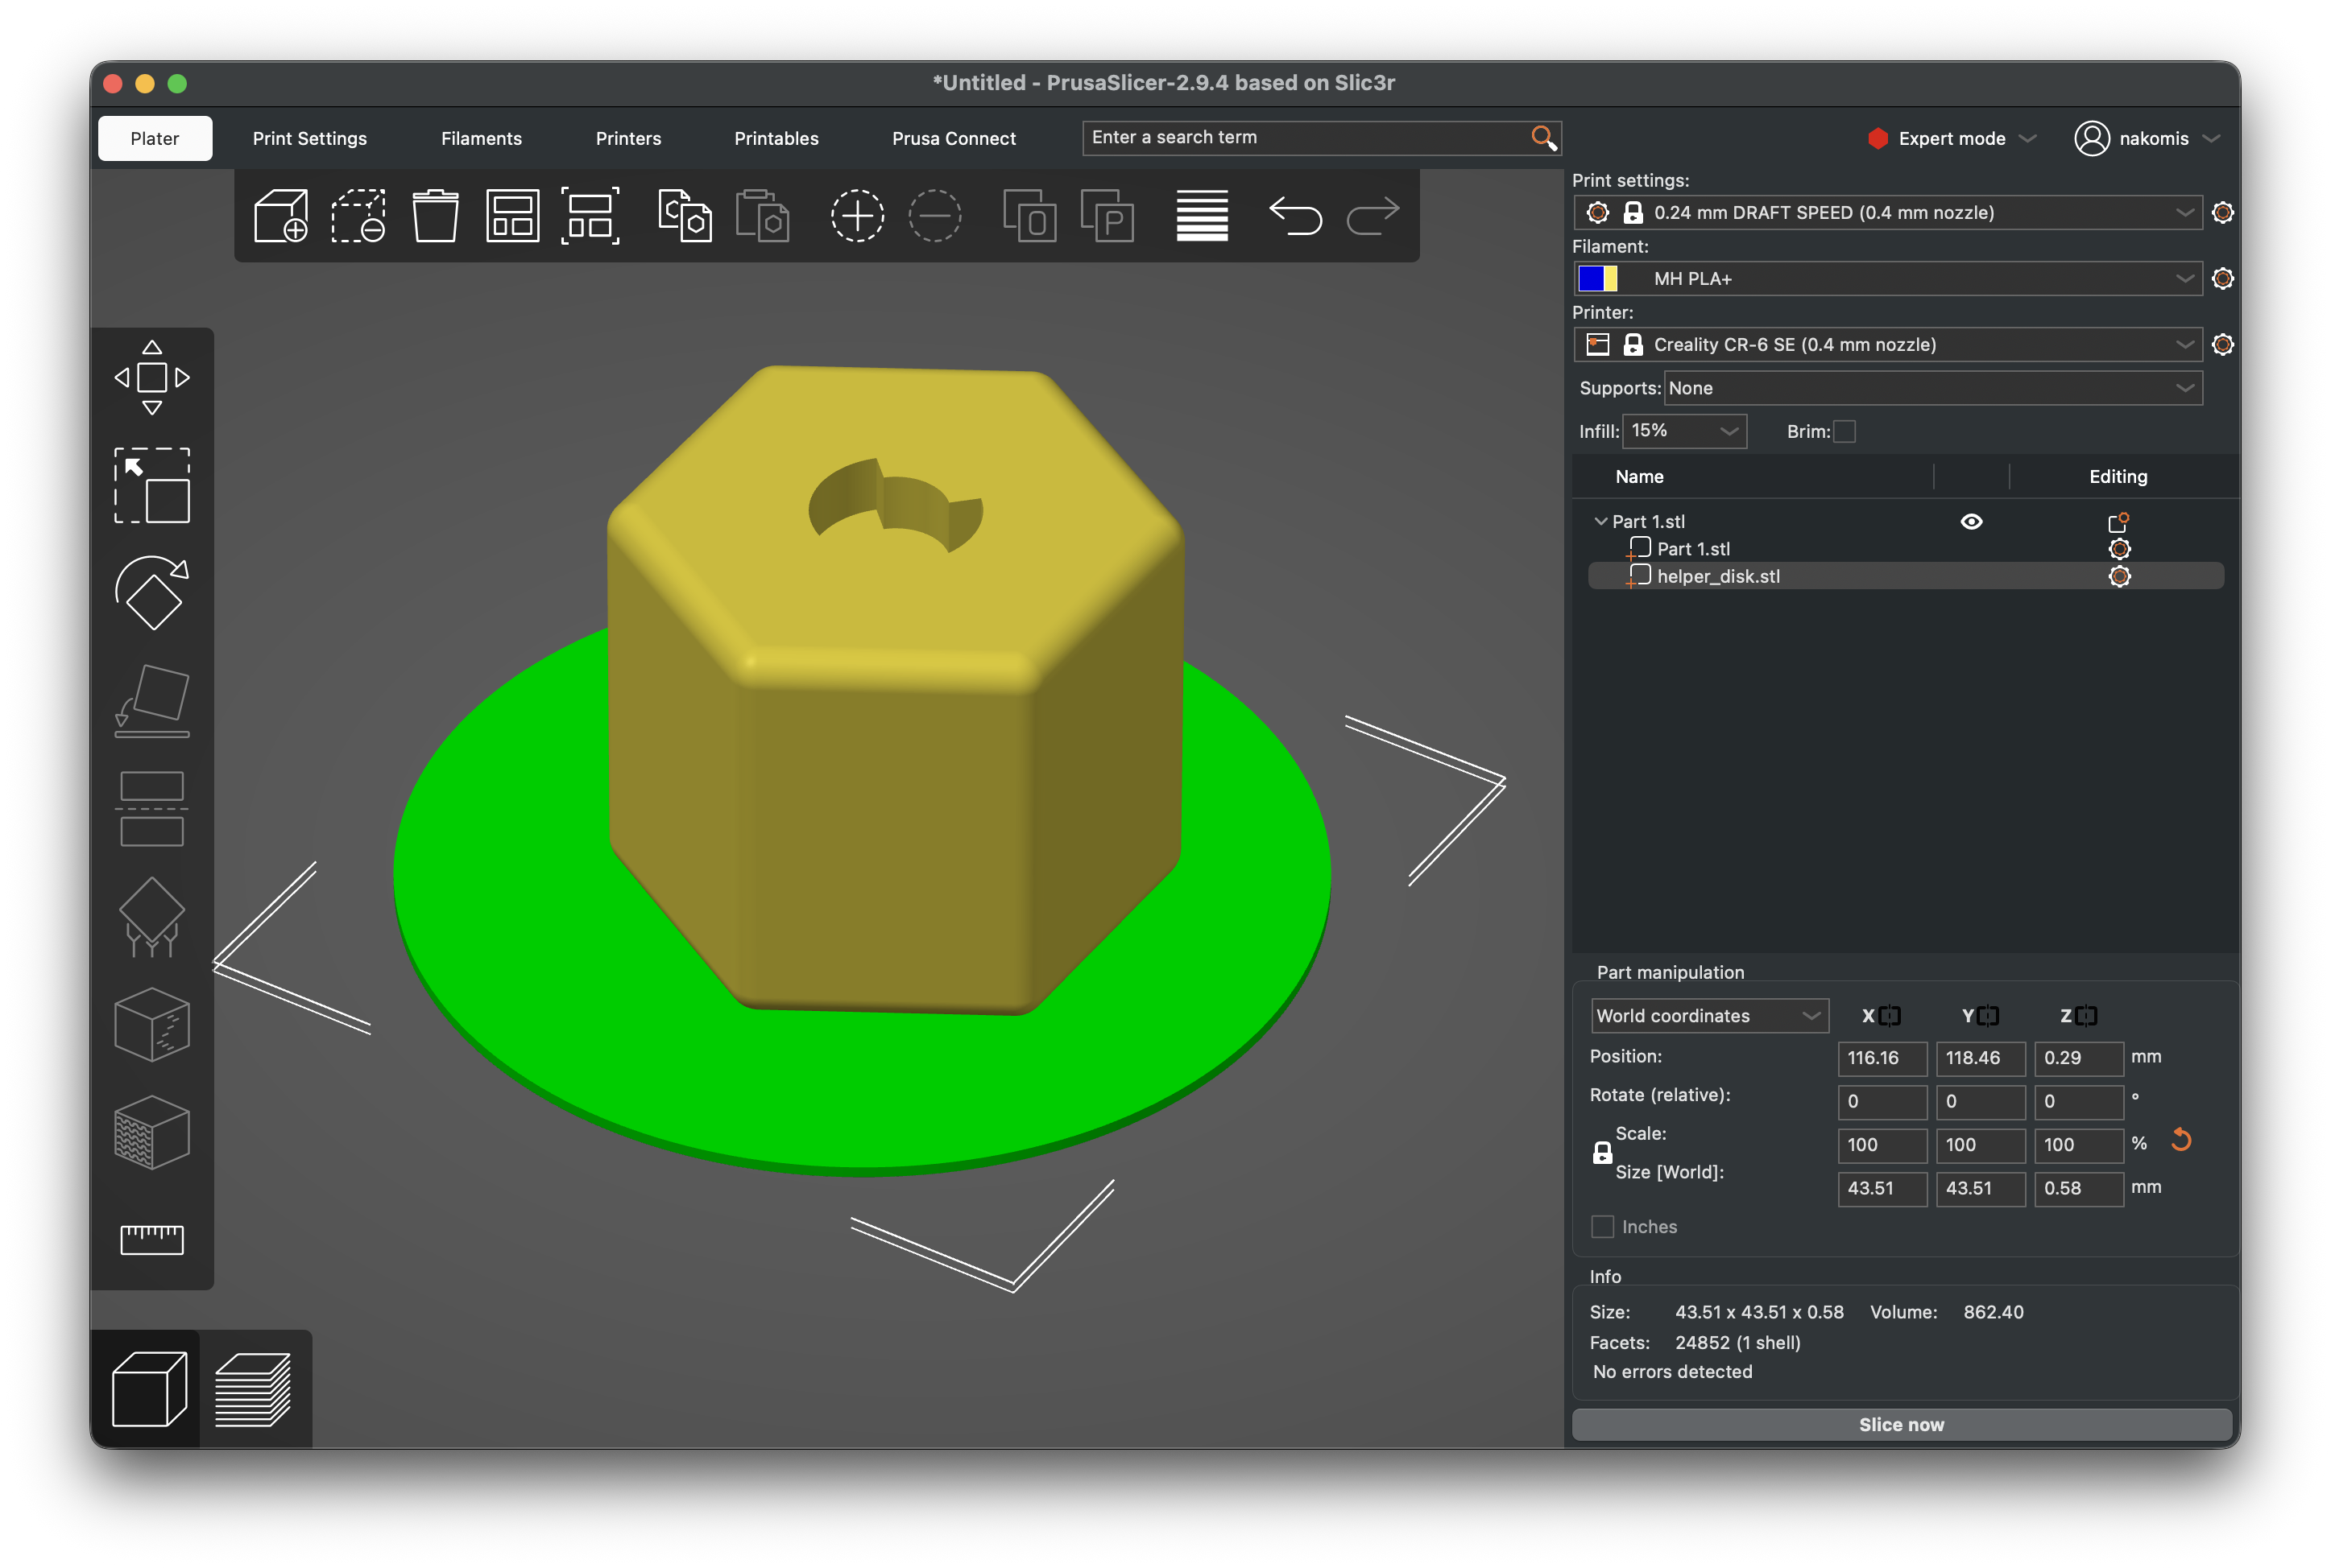Open the nakomis account menu
The width and height of the screenshot is (2331, 1568).
[2147, 138]
